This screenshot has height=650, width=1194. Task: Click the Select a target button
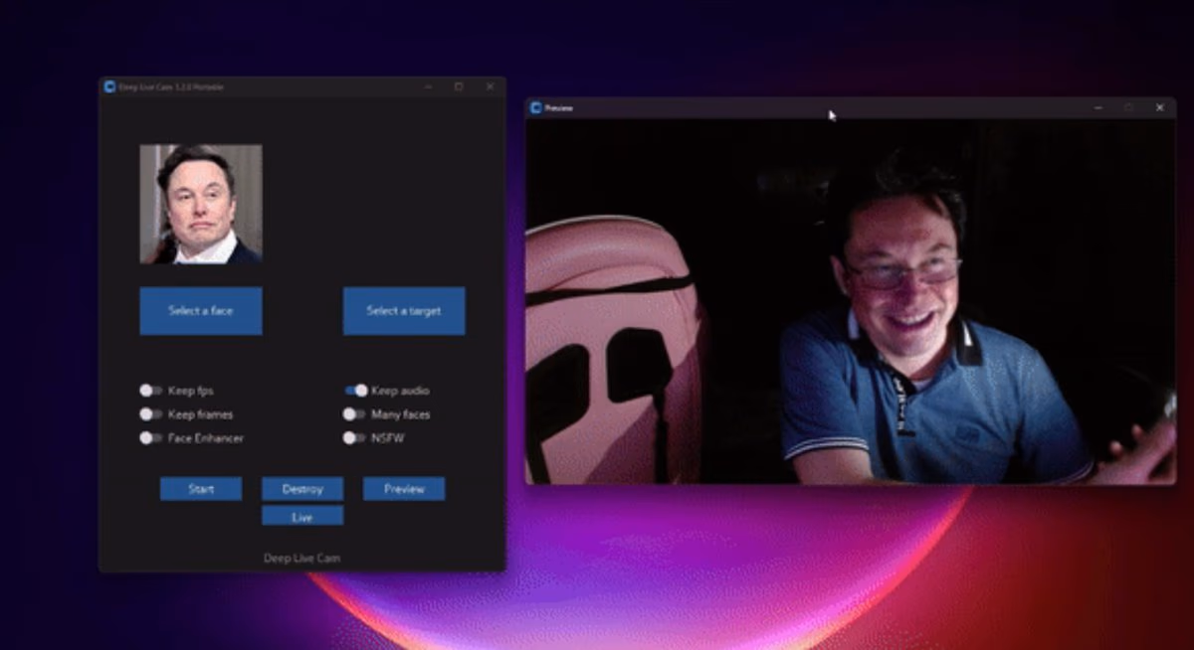click(404, 311)
